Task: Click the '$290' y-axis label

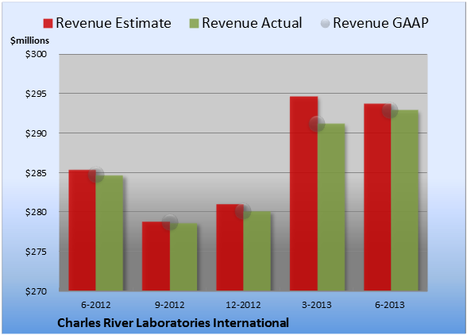Action: [36, 133]
